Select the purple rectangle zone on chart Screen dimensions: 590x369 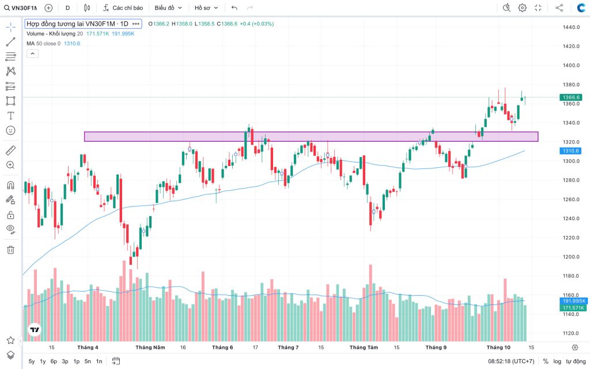pyautogui.click(x=311, y=137)
